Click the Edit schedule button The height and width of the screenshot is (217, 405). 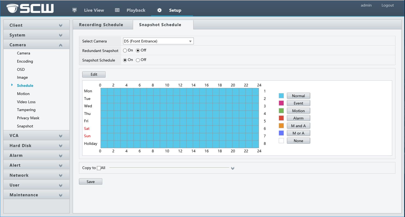tap(94, 74)
